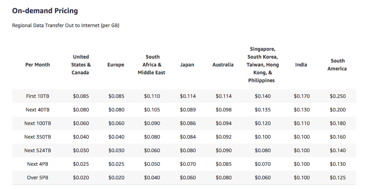
Task: Click the $0.250 South America price
Action: coord(337,96)
